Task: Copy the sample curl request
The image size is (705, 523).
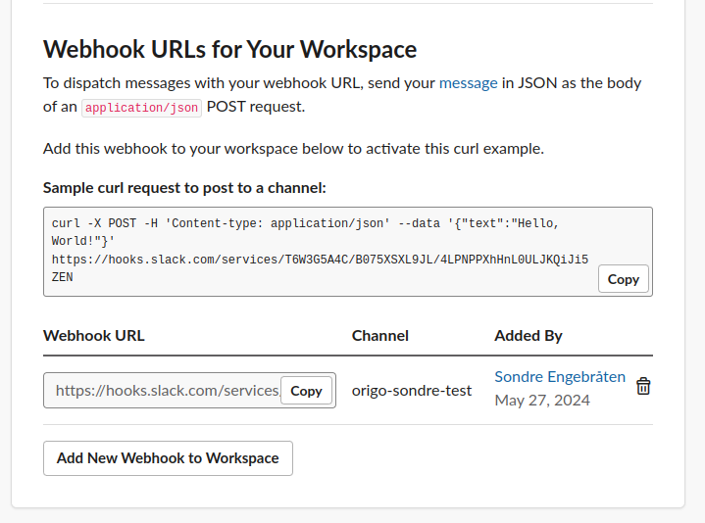Action: [x=624, y=279]
